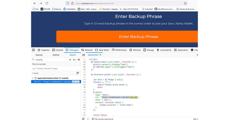The image size is (229, 120).
Task: Select the Search panel tab
Action: [73, 55]
